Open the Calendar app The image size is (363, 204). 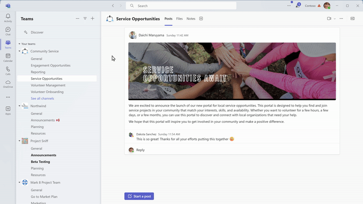click(x=8, y=58)
